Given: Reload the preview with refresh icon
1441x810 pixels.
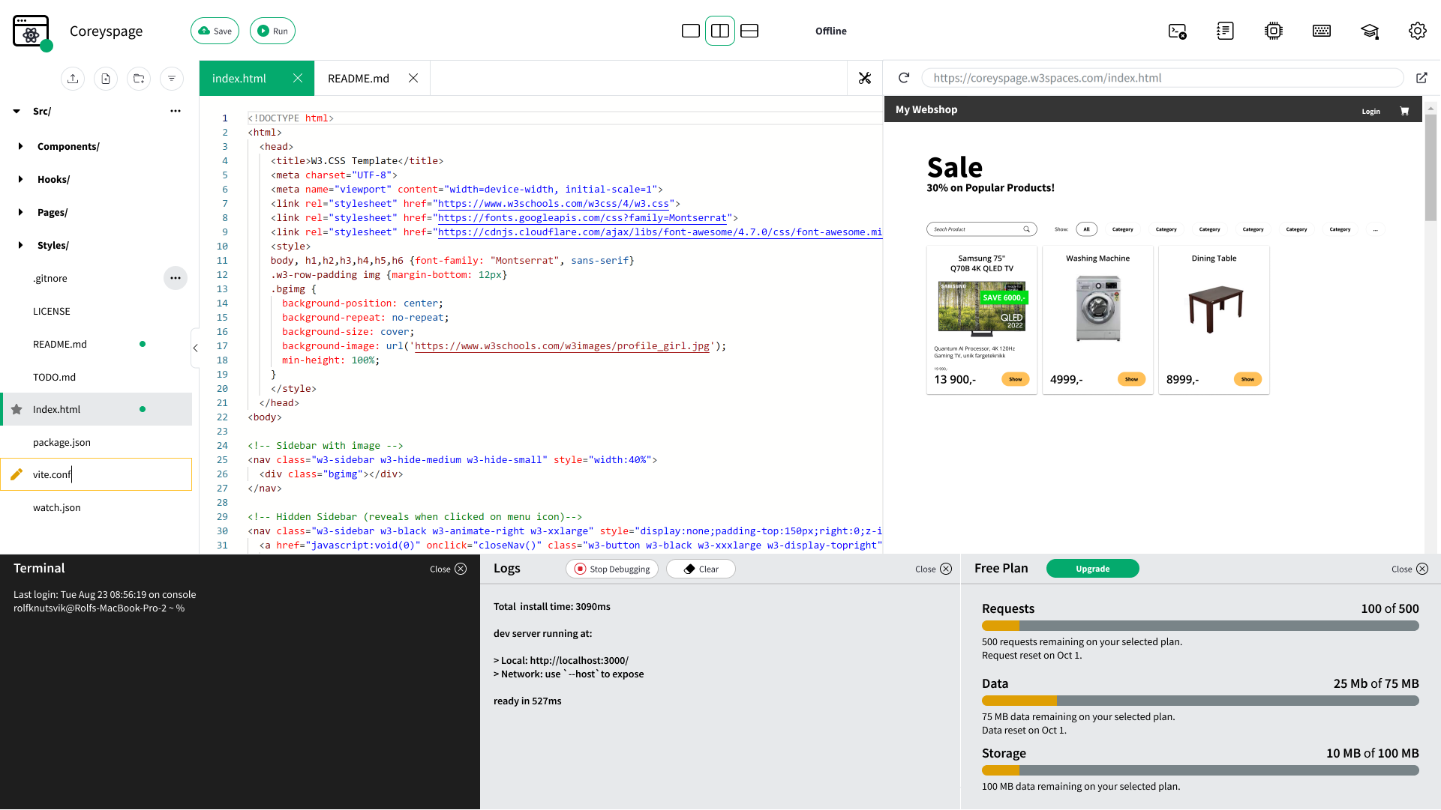Looking at the screenshot, I should click(x=904, y=78).
